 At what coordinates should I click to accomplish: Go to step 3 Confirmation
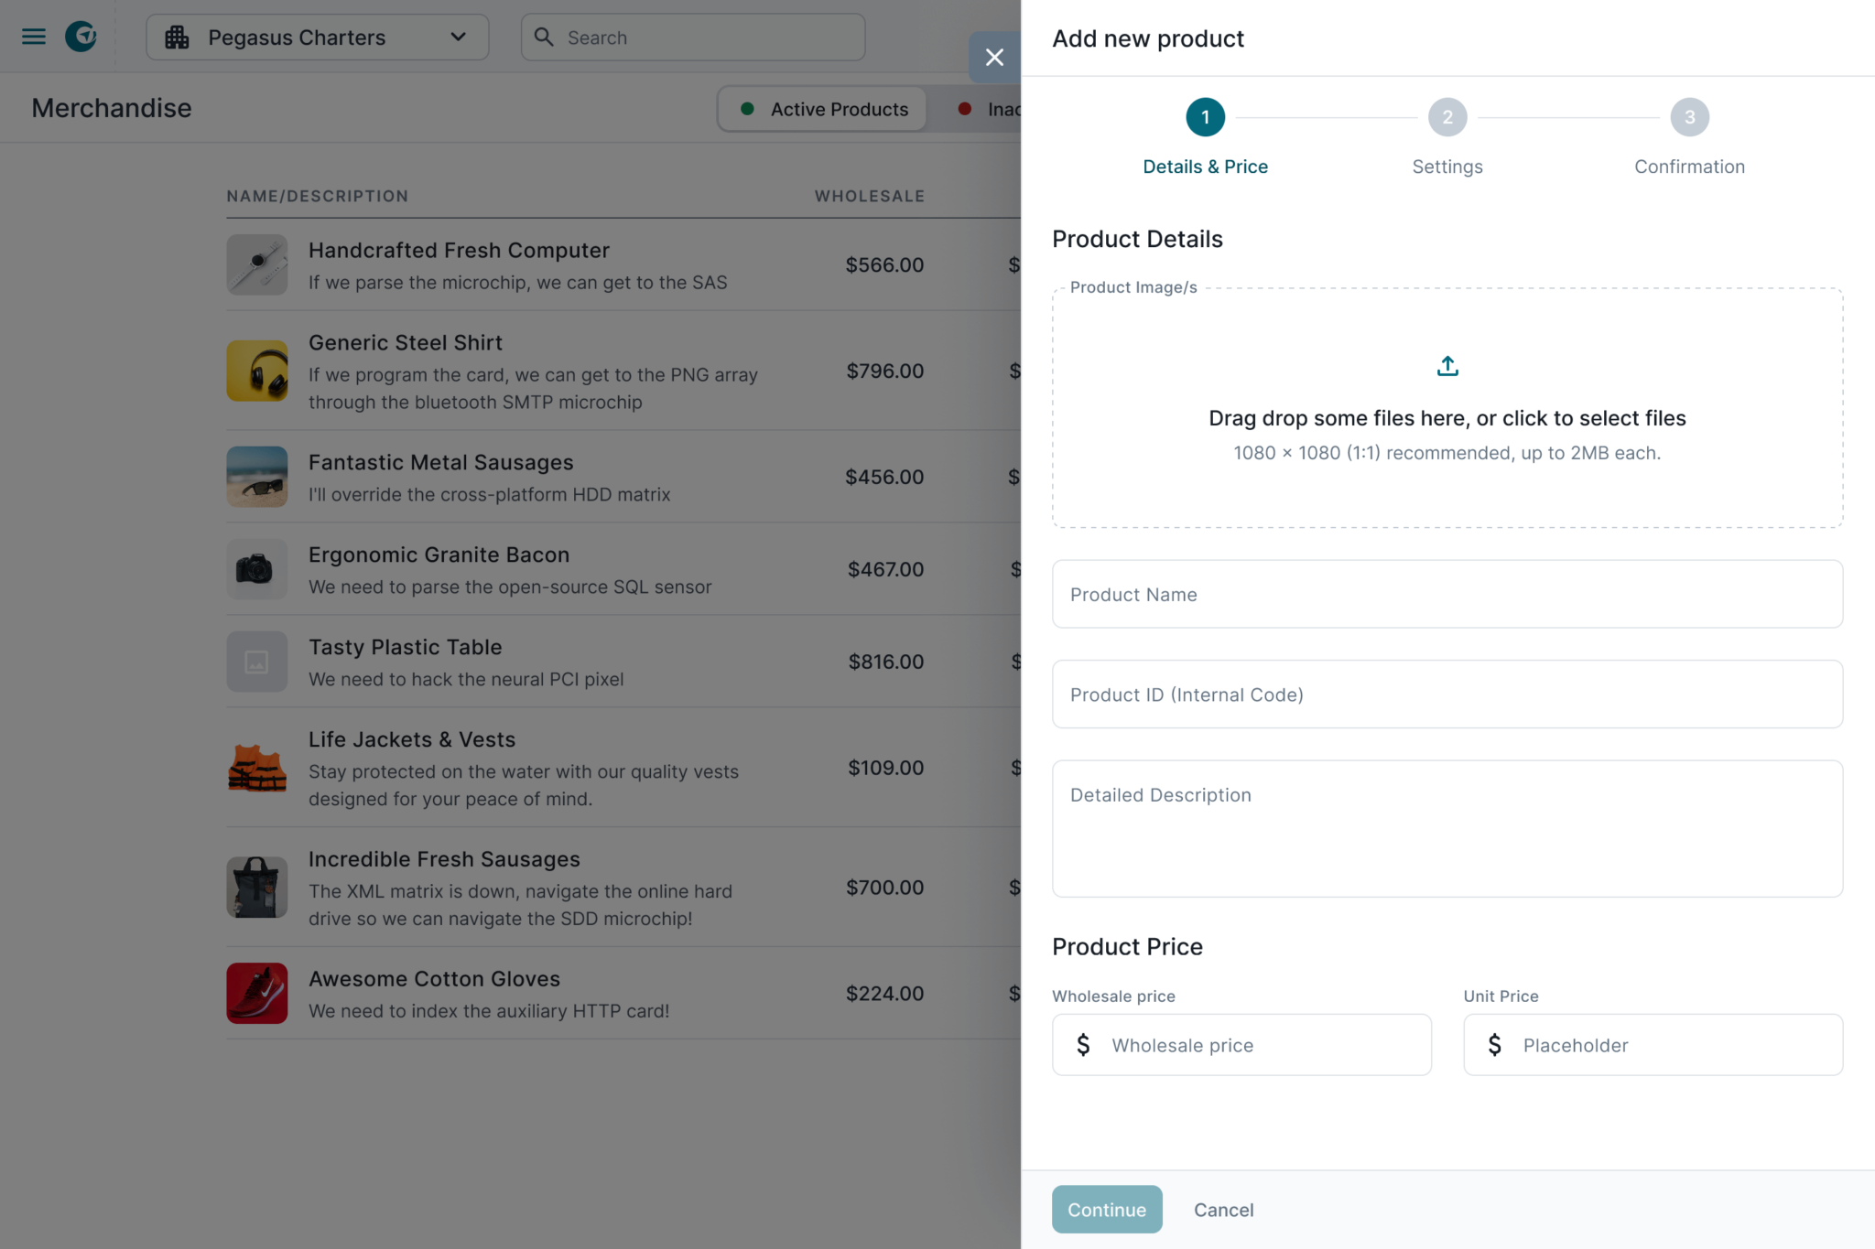click(x=1689, y=117)
